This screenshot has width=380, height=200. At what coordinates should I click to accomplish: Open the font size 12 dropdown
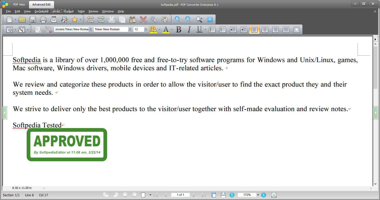coord(146,29)
